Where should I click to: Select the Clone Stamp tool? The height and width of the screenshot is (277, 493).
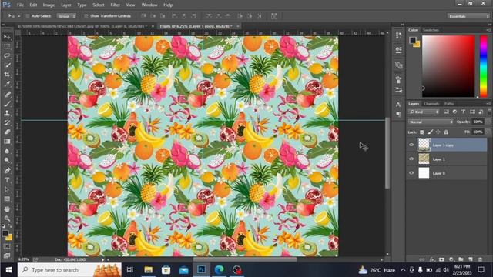(x=7, y=113)
